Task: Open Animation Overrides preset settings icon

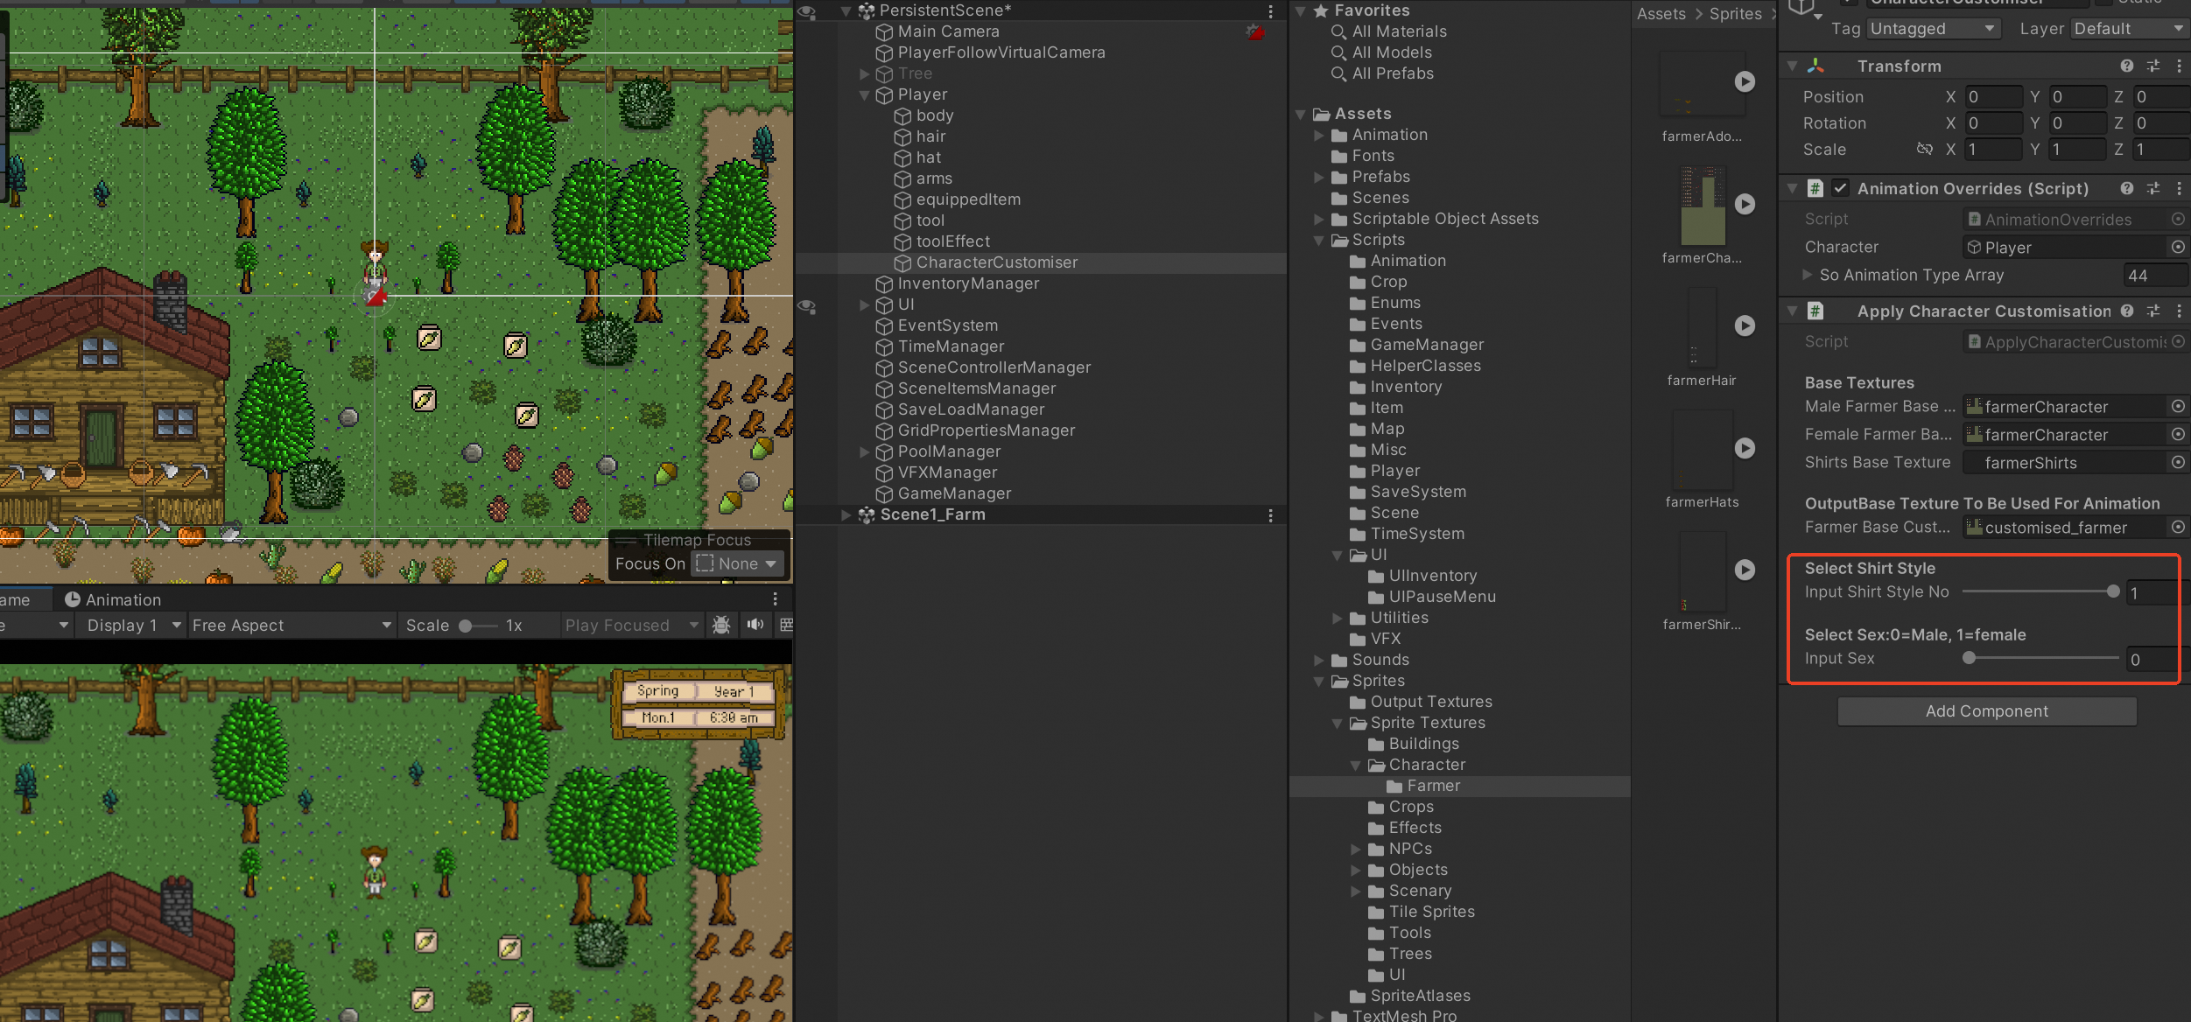Action: [x=2153, y=189]
